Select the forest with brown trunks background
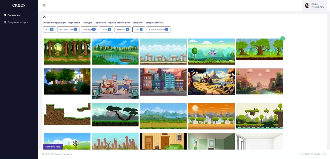The width and height of the screenshot is (330, 159). click(x=67, y=51)
